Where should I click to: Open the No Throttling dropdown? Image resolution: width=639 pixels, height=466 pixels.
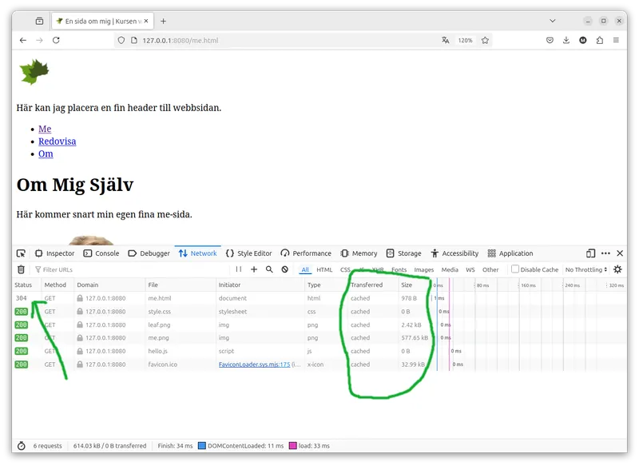pyautogui.click(x=586, y=269)
